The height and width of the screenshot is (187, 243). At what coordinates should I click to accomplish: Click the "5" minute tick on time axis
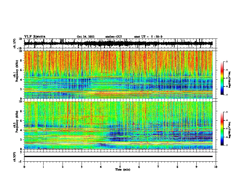coord(120,167)
